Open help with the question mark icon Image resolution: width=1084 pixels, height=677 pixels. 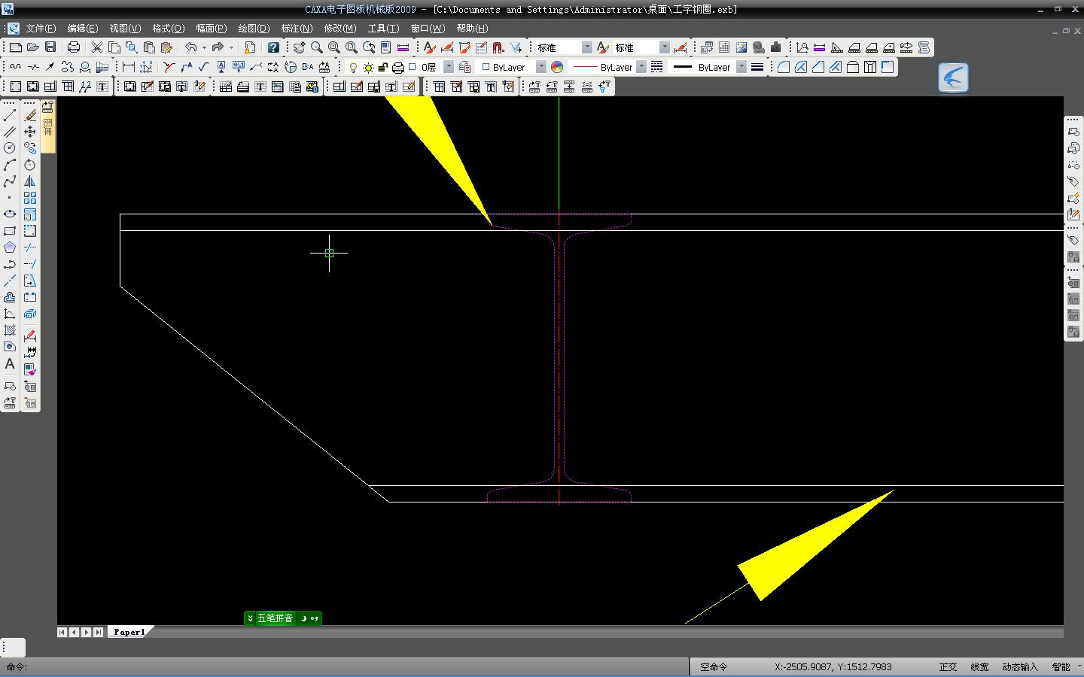273,47
